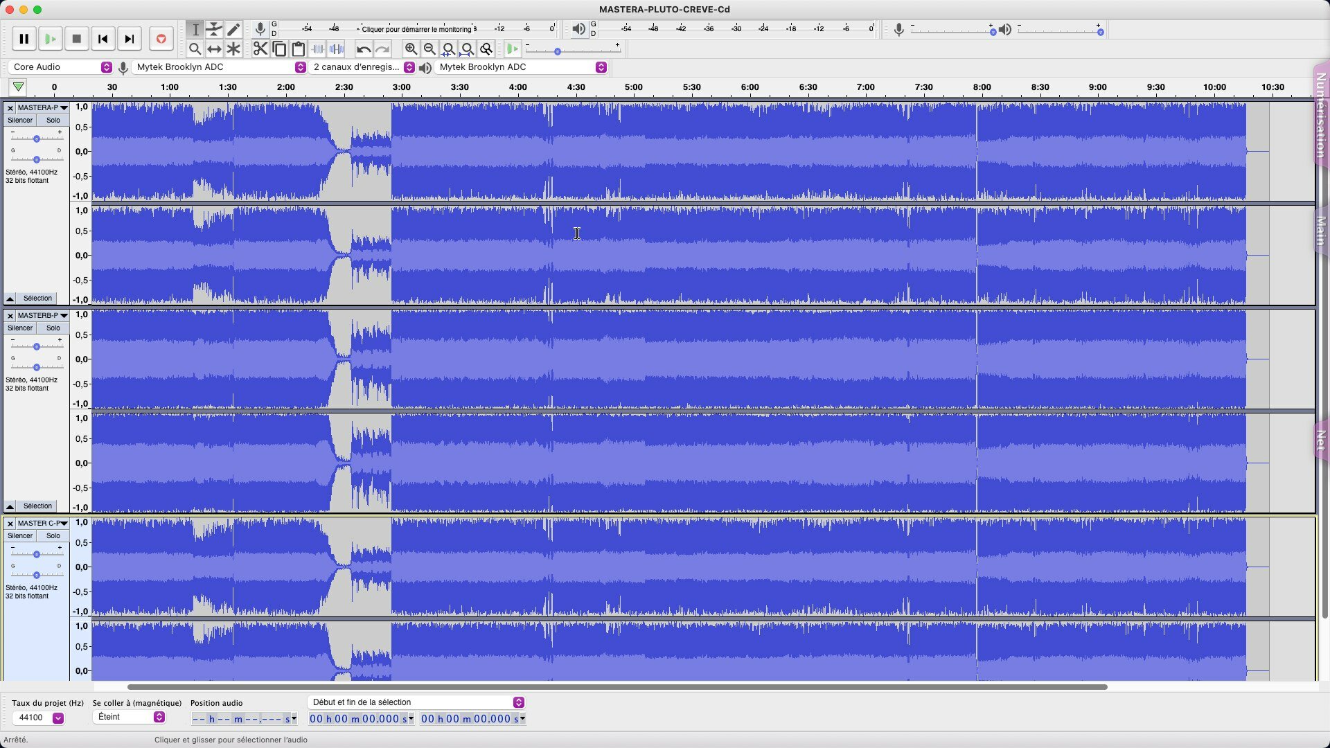Image resolution: width=1330 pixels, height=748 pixels.
Task: Open playback device Mytek Brooklyn ADC dropdown
Action: pos(521,67)
